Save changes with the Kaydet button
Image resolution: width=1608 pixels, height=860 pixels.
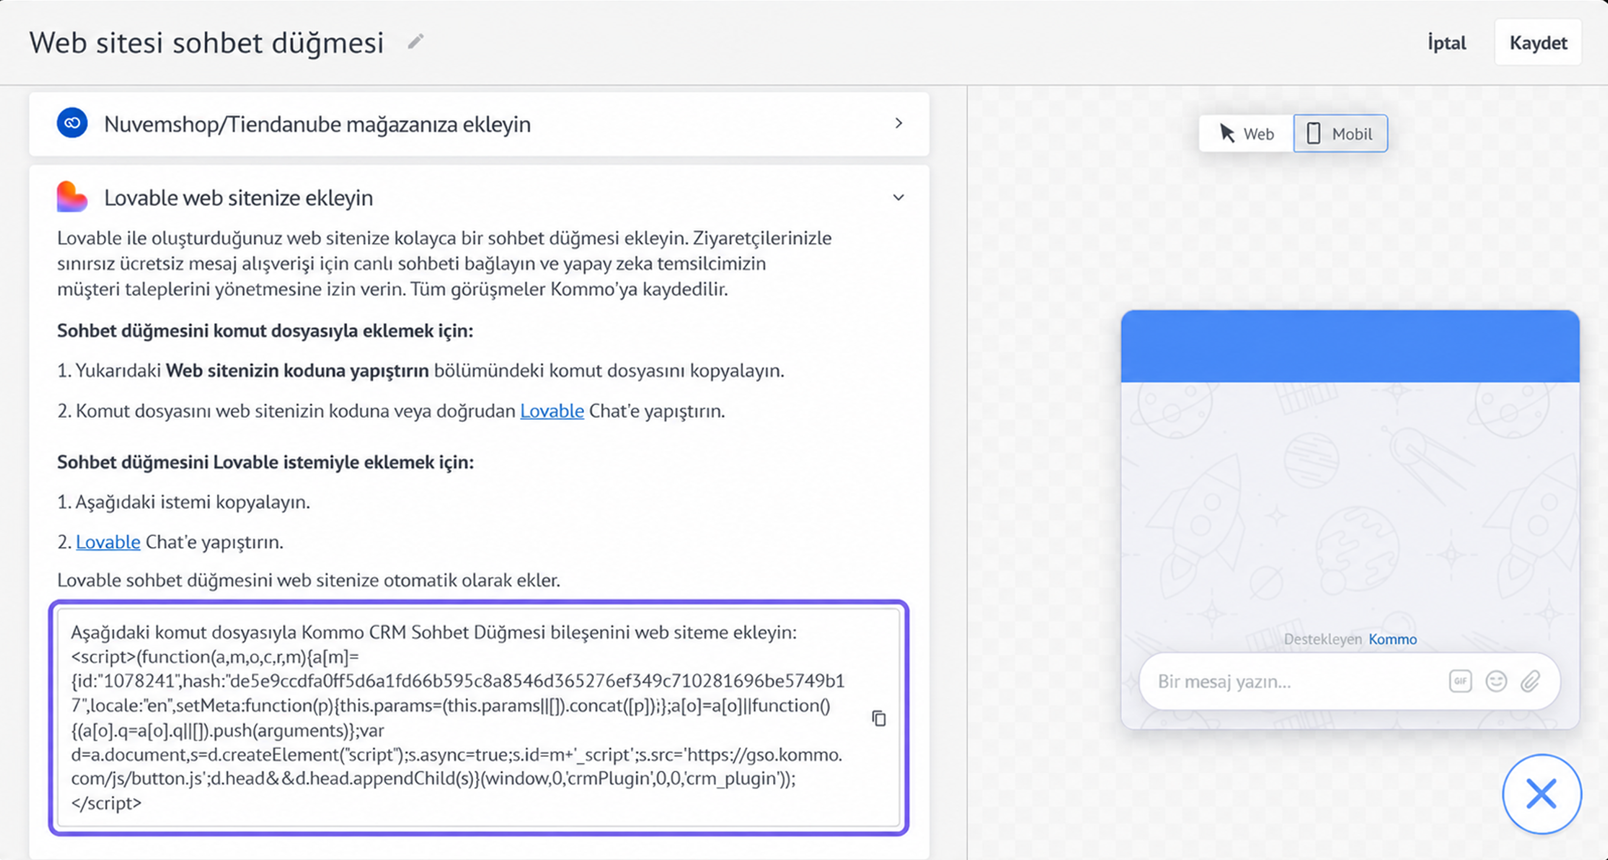[1538, 43]
